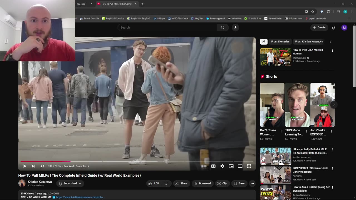Open Chrome media control icon
Viewport: 356px width, 200px height.
click(338, 12)
